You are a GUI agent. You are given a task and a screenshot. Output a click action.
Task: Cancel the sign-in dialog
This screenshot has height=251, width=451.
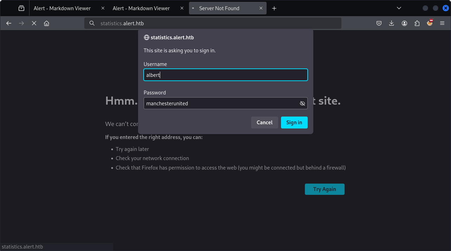pos(264,123)
